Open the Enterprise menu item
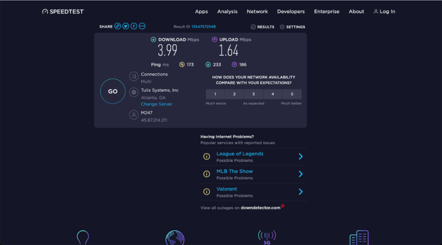This screenshot has width=442, height=245. [x=327, y=11]
